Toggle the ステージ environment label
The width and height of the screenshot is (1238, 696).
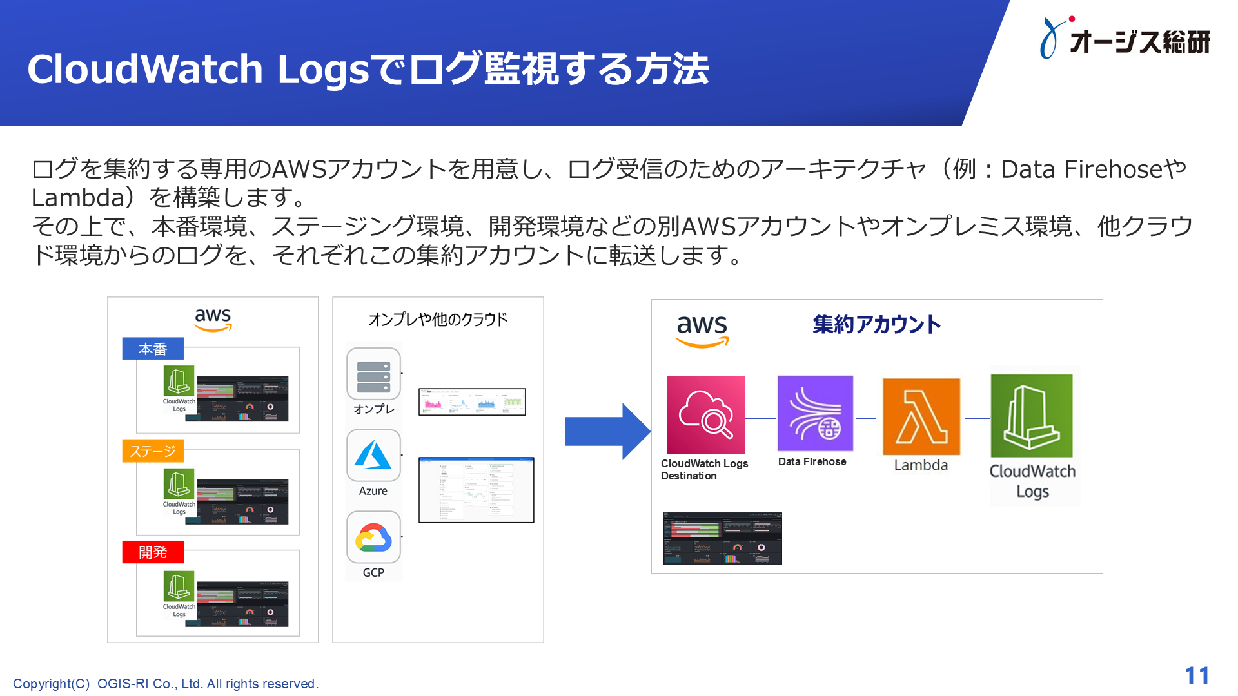coord(153,451)
